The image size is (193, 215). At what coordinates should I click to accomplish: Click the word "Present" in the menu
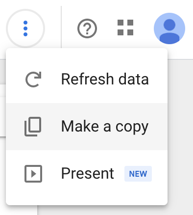click(x=88, y=173)
